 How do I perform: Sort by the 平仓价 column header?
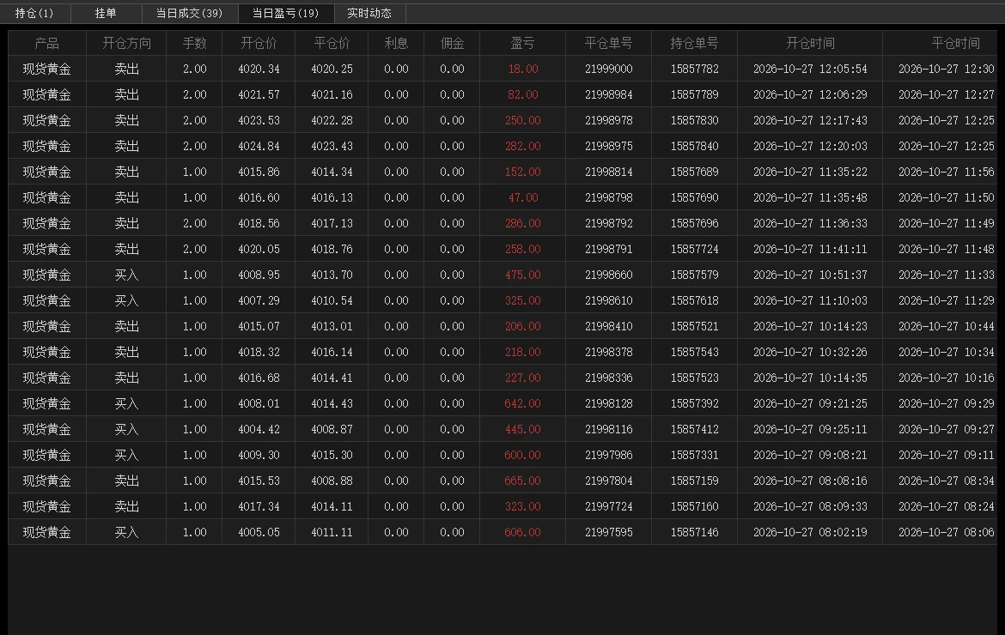[332, 43]
